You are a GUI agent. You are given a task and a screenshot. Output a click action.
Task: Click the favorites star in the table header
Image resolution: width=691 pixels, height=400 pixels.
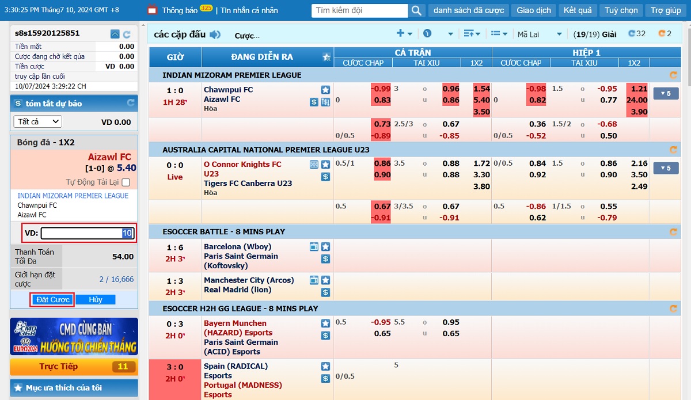coord(326,57)
